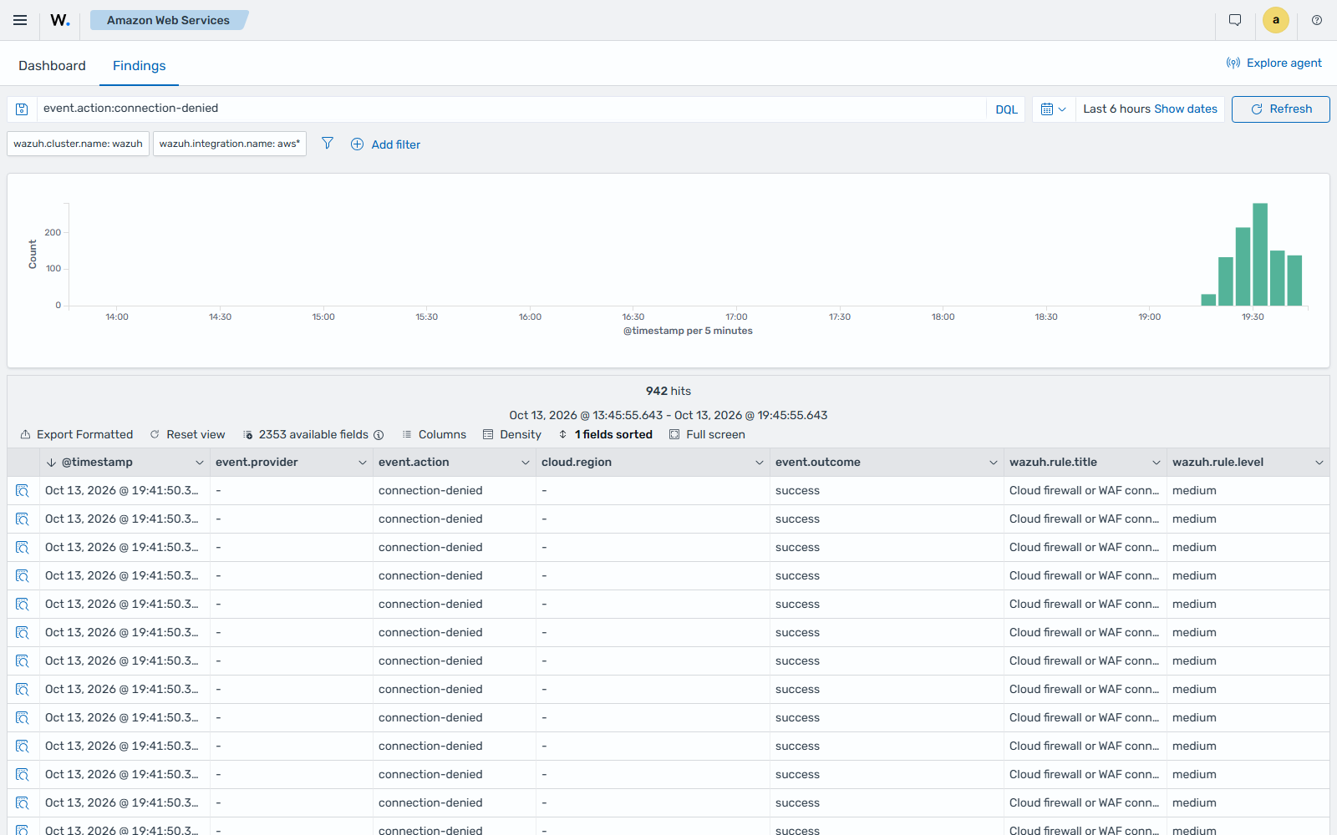Inspect the third row document details
Screen dimensions: 1337x835
tap(23, 548)
